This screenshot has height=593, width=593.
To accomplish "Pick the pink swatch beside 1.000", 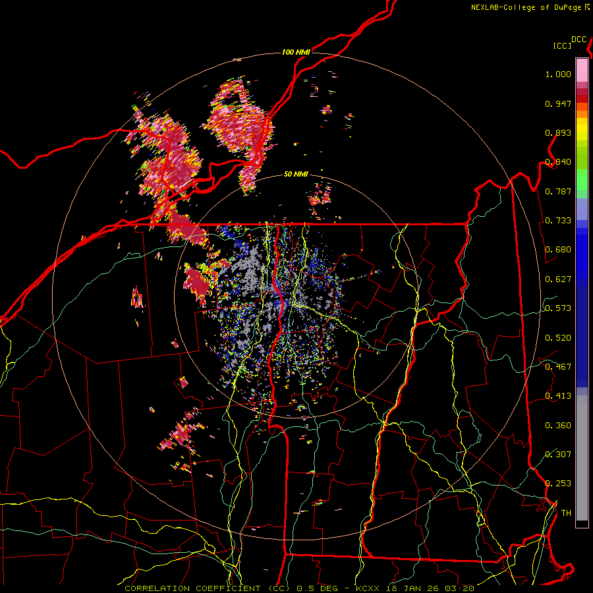I will [x=582, y=70].
